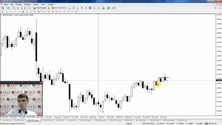This screenshot has height=125, width=222.
Task: Toggle chart shift
Action: (x=99, y=8)
